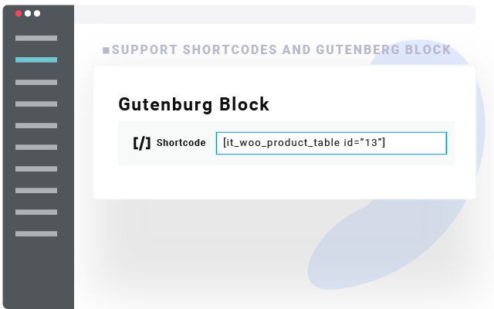
Task: Click the middle white window dot
Action: point(28,14)
